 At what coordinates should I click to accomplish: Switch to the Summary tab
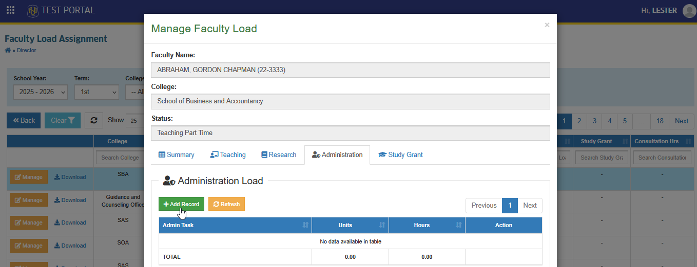coord(176,154)
